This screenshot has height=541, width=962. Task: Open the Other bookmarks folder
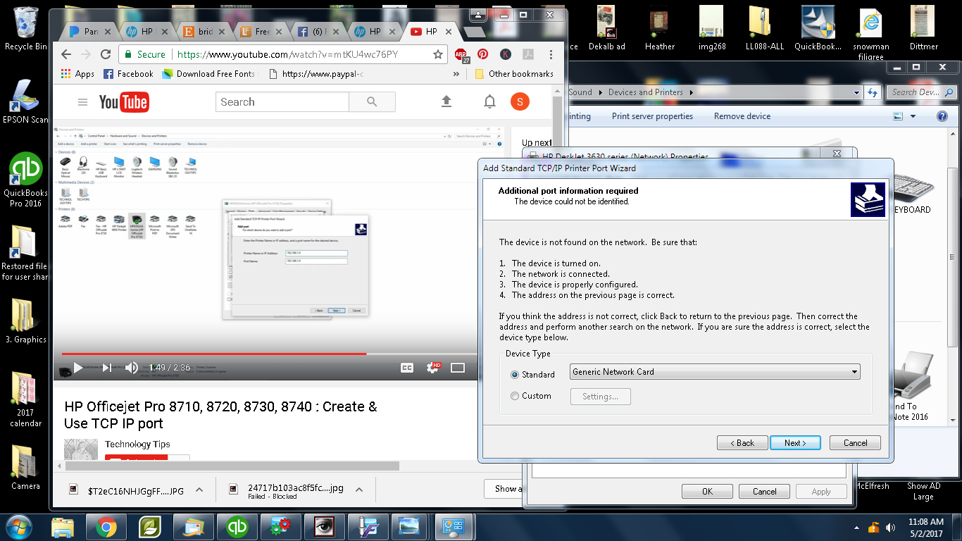pos(514,74)
